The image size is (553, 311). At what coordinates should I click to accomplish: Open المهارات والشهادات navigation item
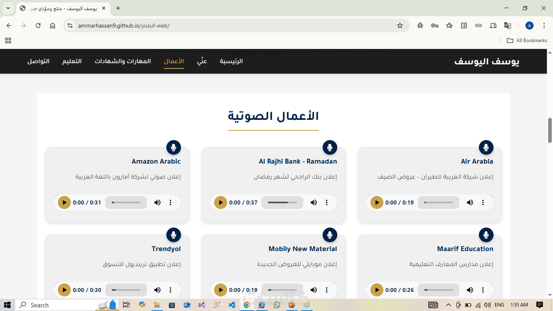[123, 61]
